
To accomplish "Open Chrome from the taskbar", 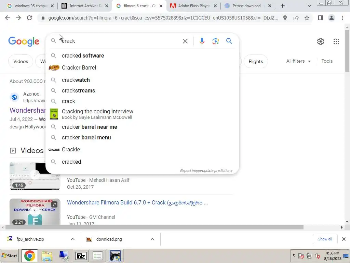I will [x=30, y=255].
